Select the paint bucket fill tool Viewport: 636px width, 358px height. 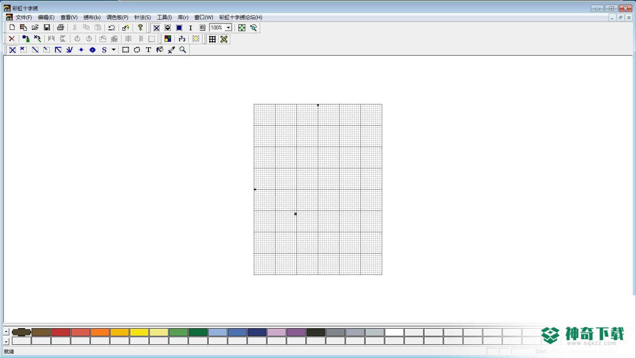pos(160,50)
